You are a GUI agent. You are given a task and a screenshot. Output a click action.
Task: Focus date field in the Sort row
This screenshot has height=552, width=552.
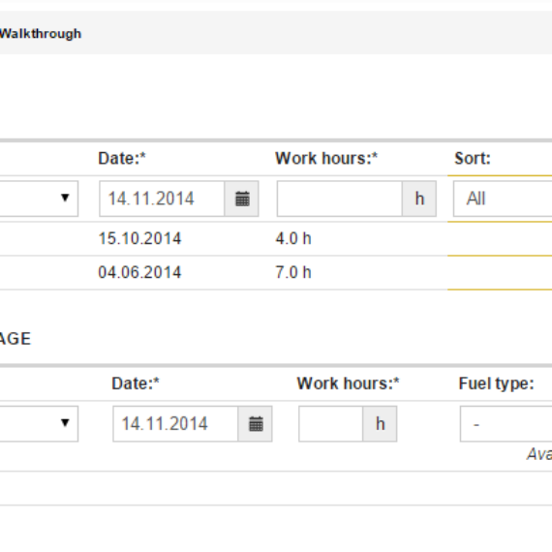(162, 199)
